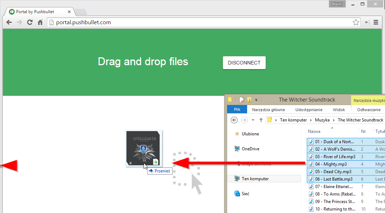This screenshot has width=385, height=213.
Task: Click Muzyka breadcrumb segment
Action: (x=322, y=120)
